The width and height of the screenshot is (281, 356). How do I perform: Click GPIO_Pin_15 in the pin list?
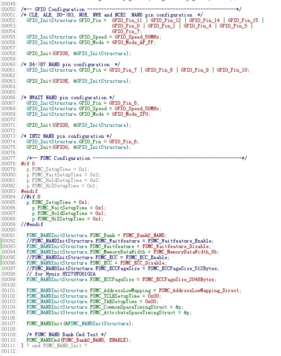(x=243, y=20)
